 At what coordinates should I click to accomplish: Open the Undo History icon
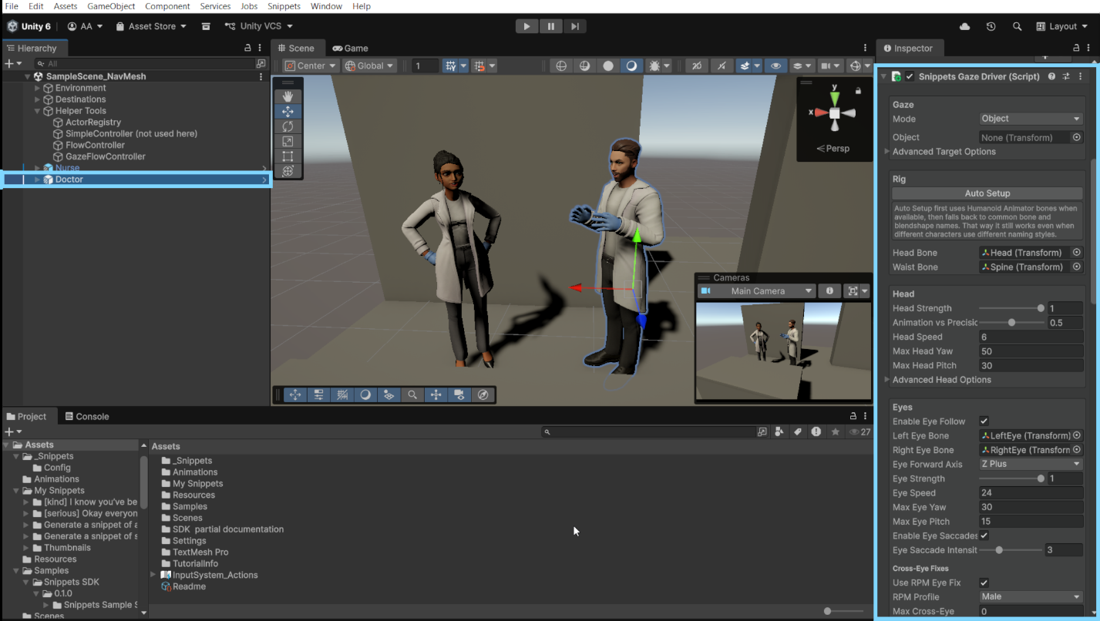(x=991, y=26)
